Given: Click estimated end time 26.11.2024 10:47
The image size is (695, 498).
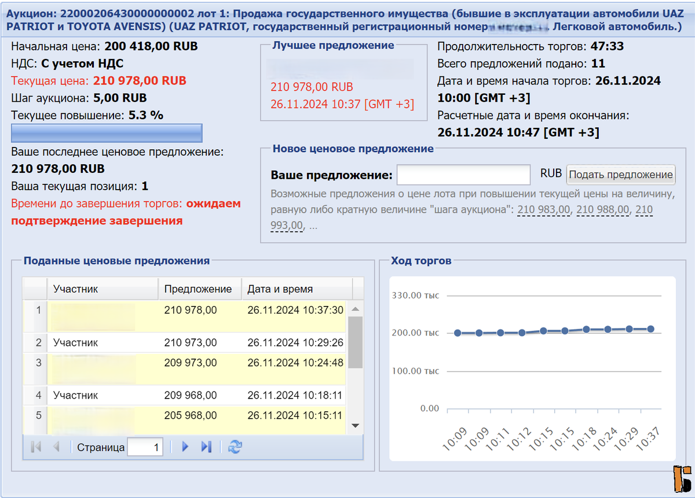Looking at the screenshot, I should (518, 132).
